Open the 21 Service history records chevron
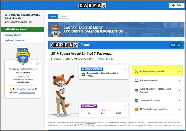The height and width of the screenshot is (131, 186). [179, 72]
